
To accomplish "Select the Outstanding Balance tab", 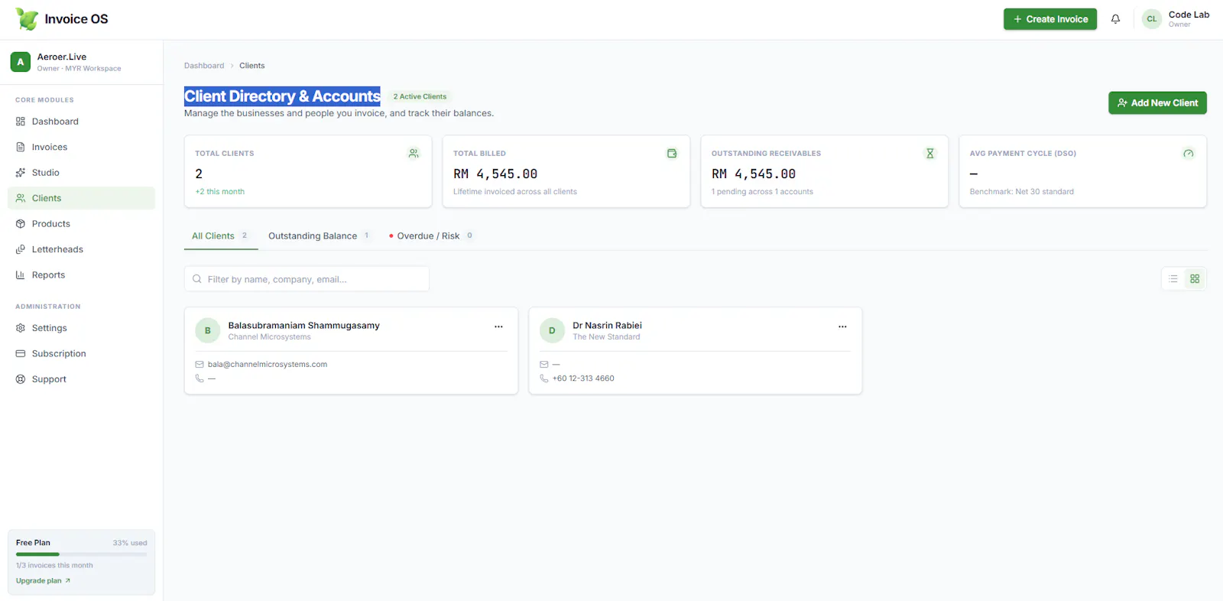I will click(x=320, y=236).
